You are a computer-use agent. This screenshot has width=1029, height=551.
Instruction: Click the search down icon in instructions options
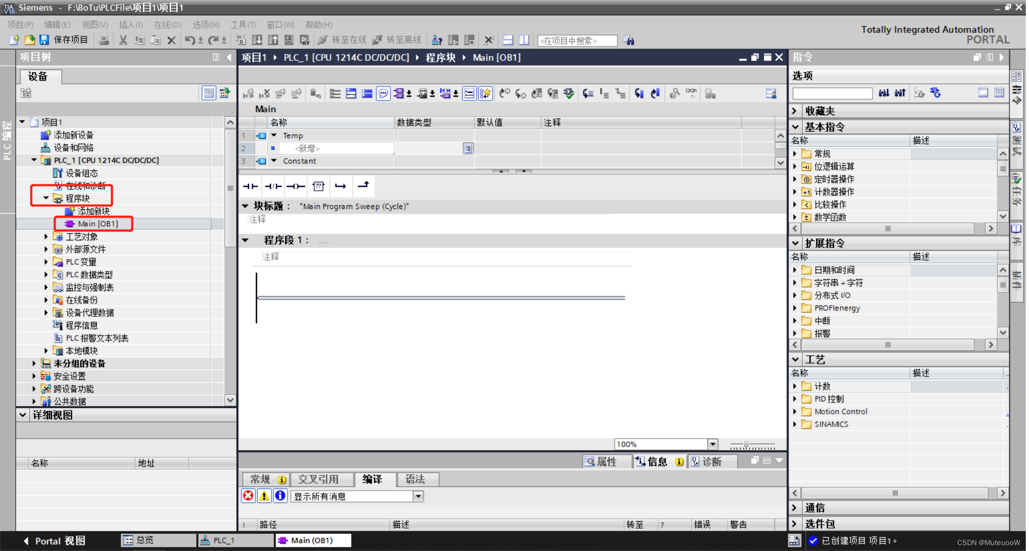pyautogui.click(x=884, y=93)
